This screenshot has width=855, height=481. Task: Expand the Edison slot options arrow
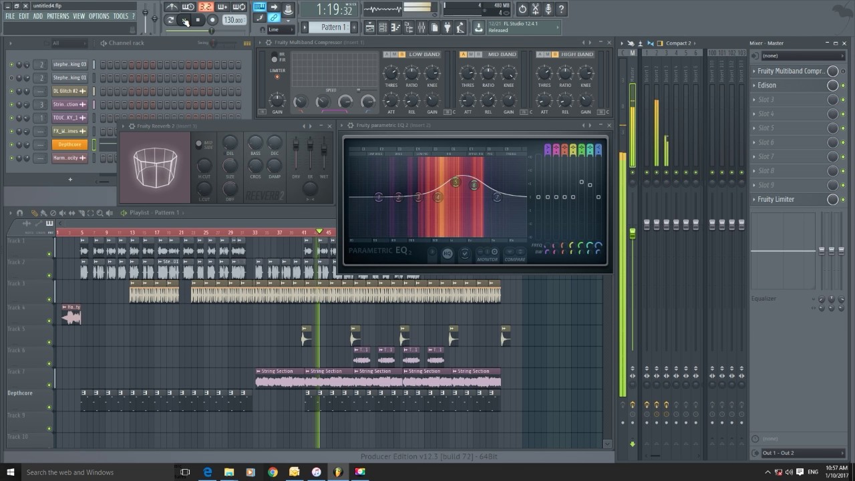pyautogui.click(x=753, y=86)
